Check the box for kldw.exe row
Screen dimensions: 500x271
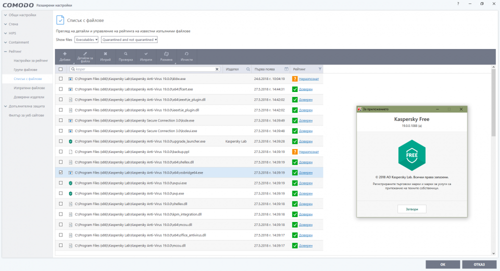tap(60, 78)
